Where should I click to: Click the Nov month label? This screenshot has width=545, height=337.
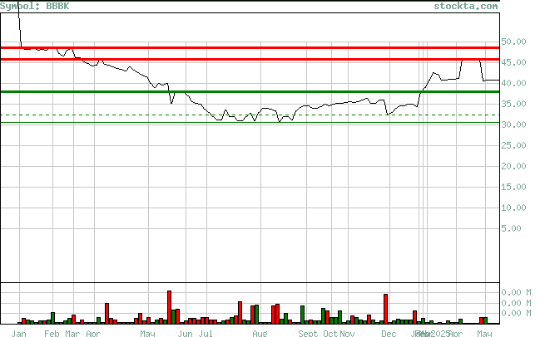[x=347, y=334]
